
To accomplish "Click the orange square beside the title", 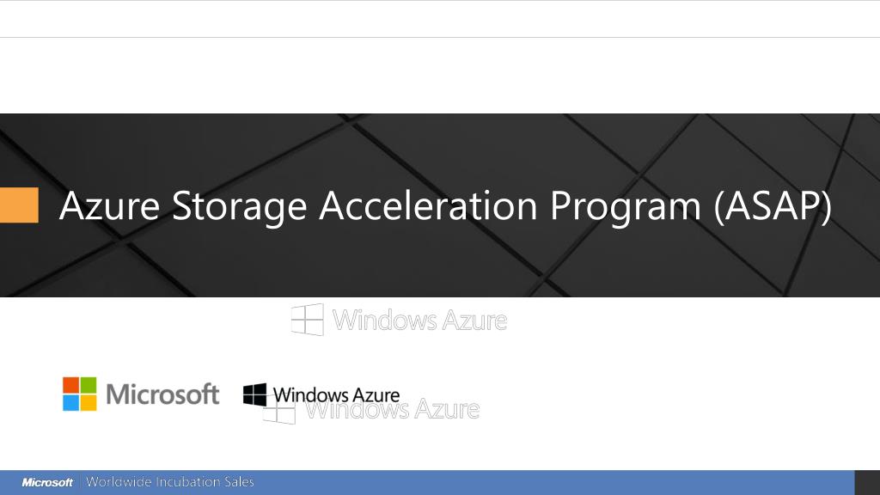I will [19, 205].
